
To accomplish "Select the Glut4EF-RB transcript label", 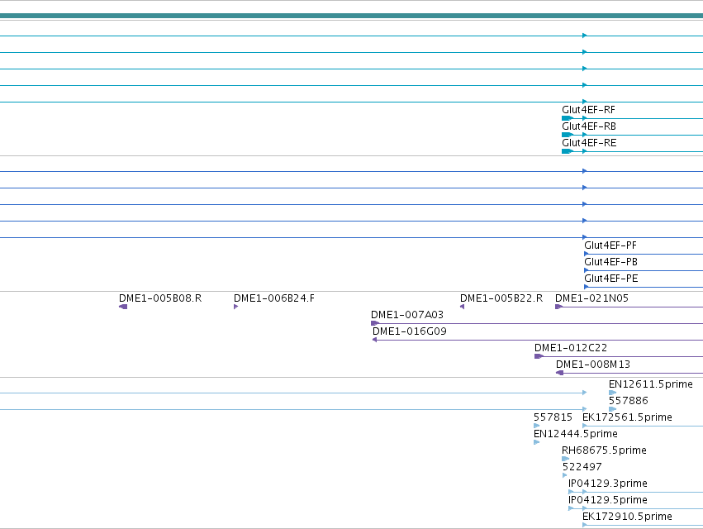I will pyautogui.click(x=589, y=126).
